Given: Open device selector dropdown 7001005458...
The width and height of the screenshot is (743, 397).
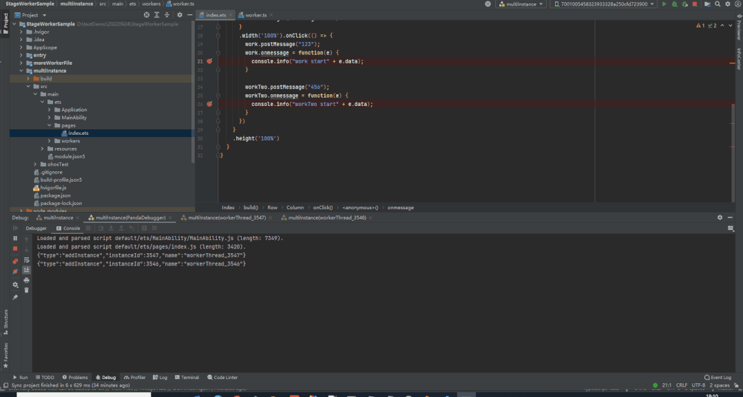Looking at the screenshot, I should 603,4.
